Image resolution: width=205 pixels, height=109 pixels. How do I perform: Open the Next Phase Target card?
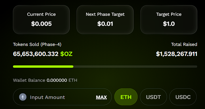point(105,20)
